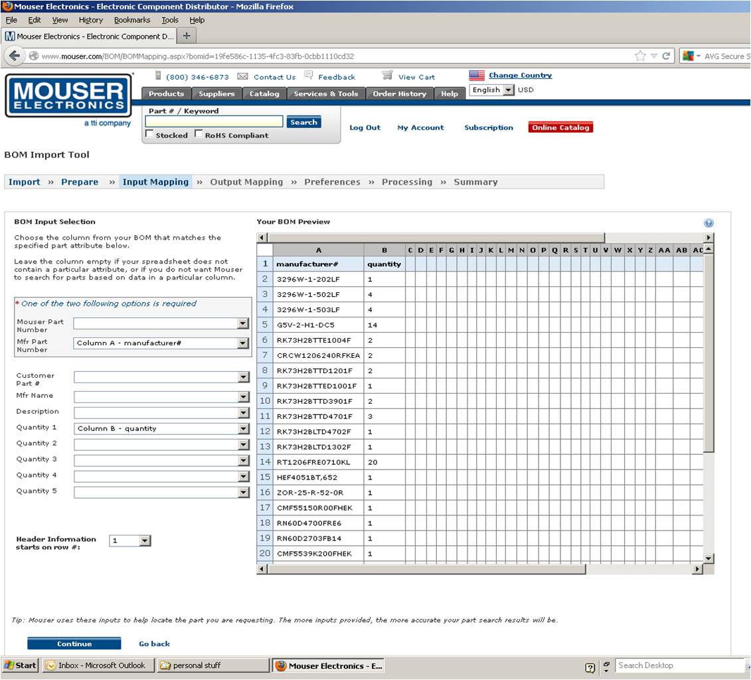Click the reload page icon
Viewport: 751px width, 680px height.
point(666,56)
